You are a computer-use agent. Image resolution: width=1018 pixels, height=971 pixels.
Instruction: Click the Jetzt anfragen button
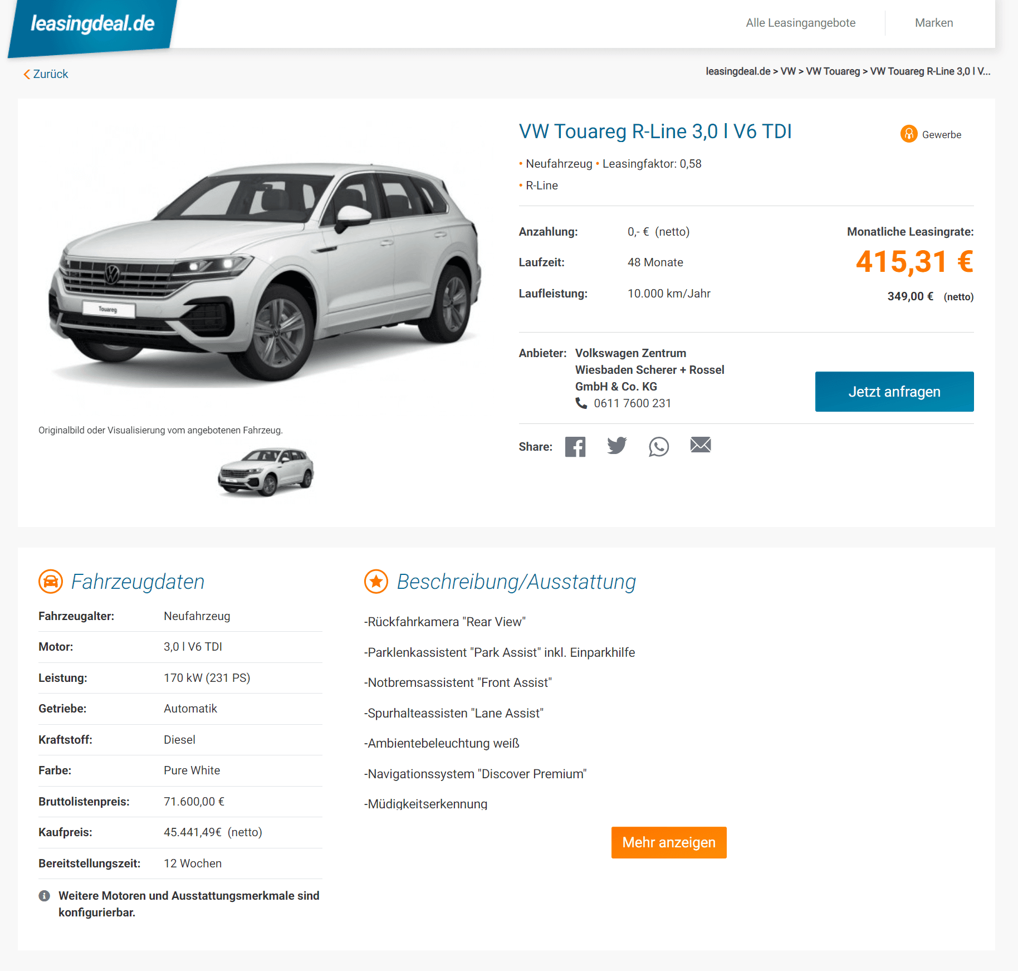[x=894, y=392]
